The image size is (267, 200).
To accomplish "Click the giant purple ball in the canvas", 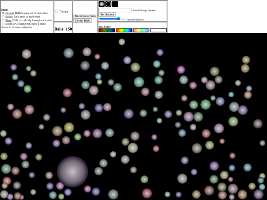I will 72,171.
